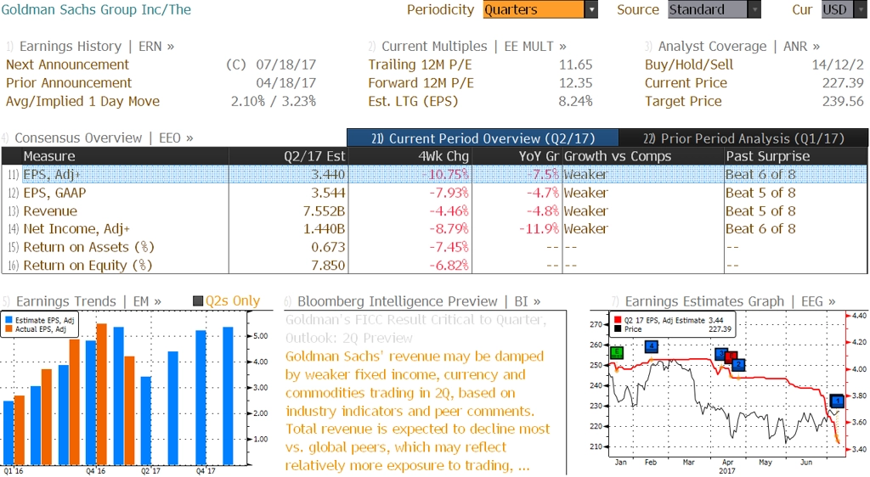Click the Net Income YoY growth -11.9%
Screen dimensions: 870x477
tap(539, 229)
